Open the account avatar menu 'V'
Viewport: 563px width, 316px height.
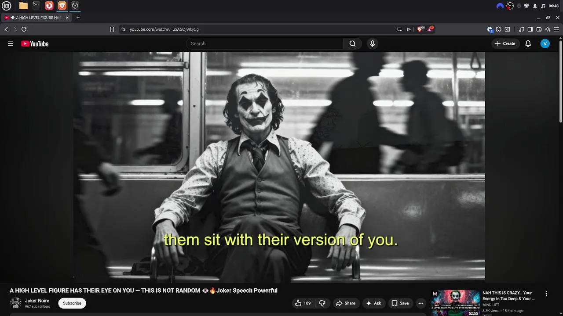pos(545,43)
